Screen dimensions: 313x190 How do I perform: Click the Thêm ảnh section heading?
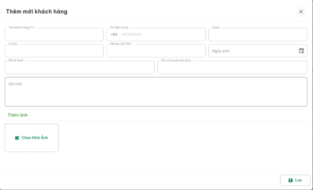click(17, 115)
